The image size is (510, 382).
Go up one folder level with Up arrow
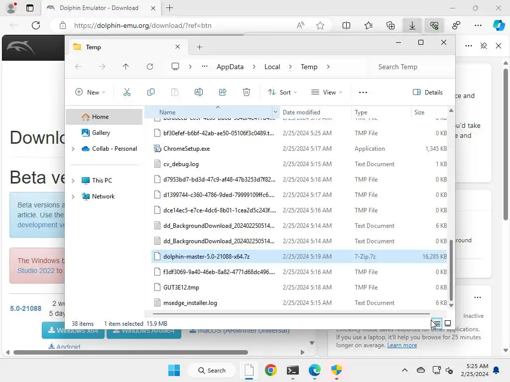click(126, 67)
